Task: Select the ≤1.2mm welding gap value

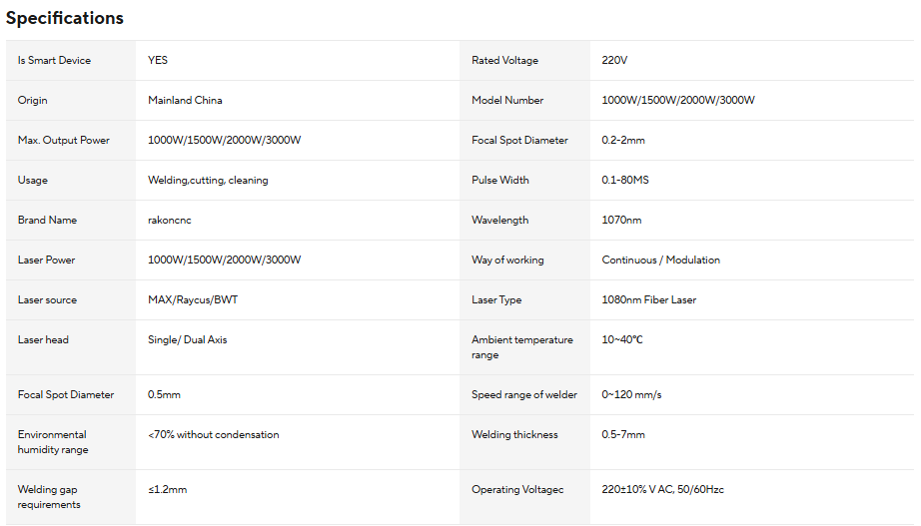Action: click(x=168, y=490)
